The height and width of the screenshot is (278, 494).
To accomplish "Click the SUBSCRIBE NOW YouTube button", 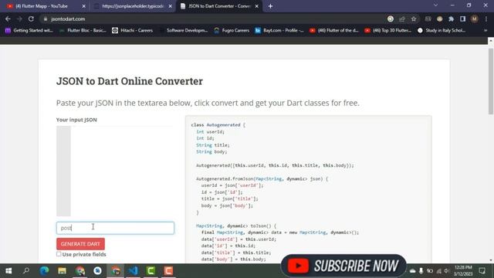I will click(x=343, y=266).
